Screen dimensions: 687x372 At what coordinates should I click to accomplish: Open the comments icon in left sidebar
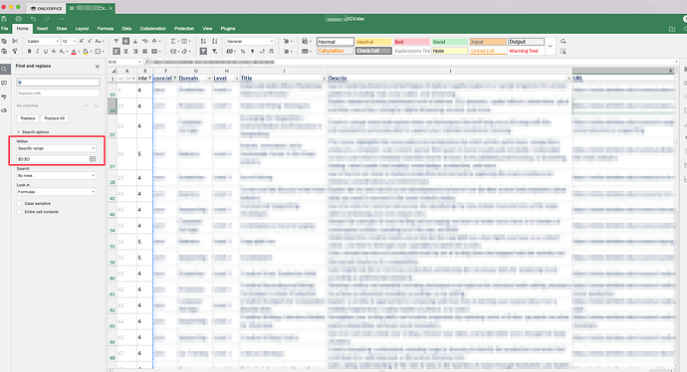(4, 84)
